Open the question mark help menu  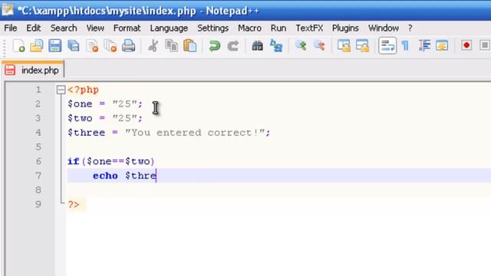pos(410,28)
